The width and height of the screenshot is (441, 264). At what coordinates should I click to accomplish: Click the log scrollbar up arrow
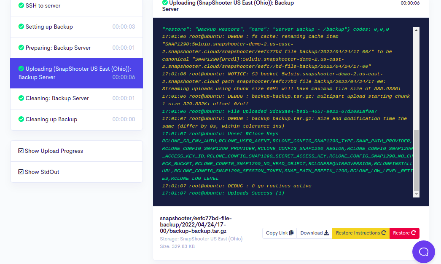pos(416,30)
